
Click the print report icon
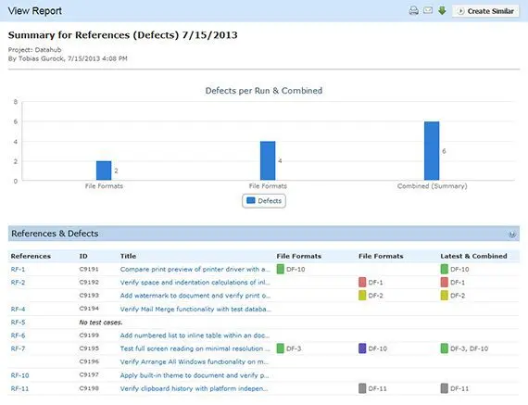(414, 11)
